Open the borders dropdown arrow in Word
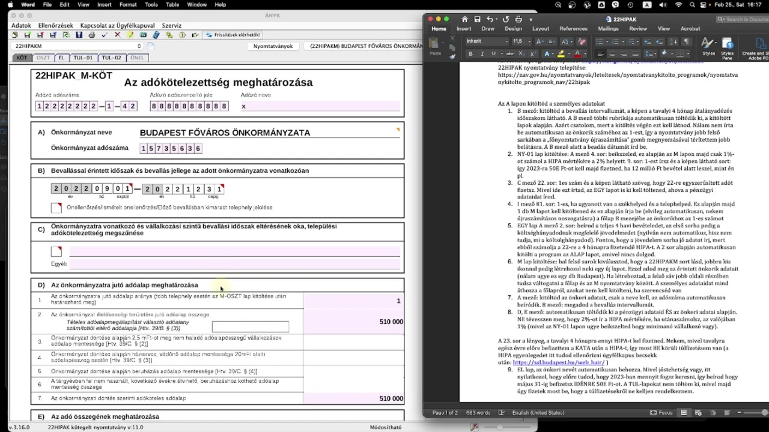769x432 pixels. [x=688, y=53]
